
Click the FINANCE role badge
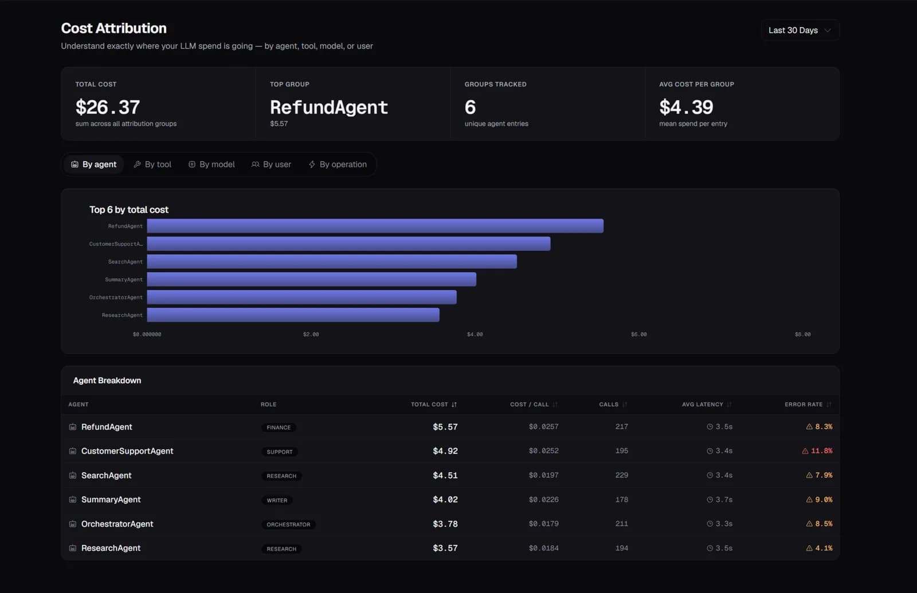[x=279, y=428]
